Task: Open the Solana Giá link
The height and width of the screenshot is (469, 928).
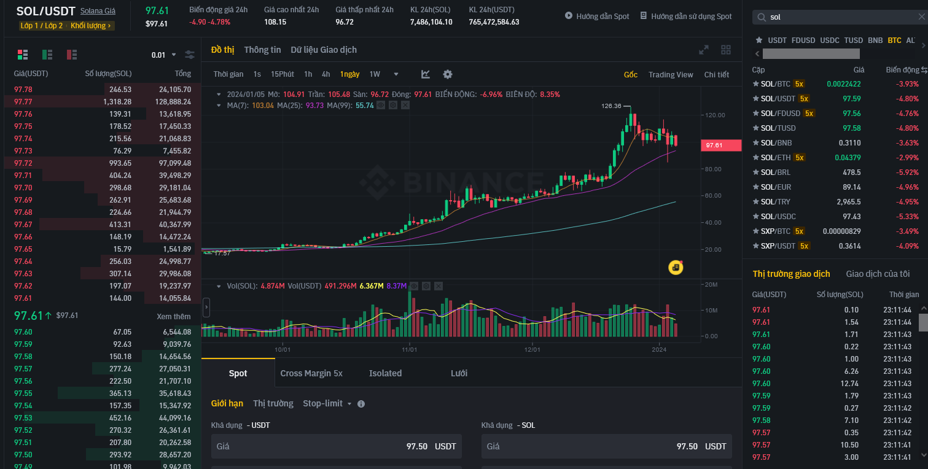Action: click(98, 11)
